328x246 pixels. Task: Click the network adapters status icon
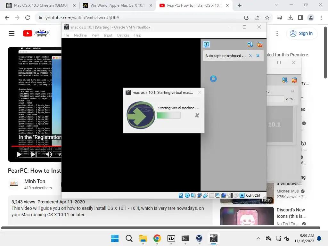click(x=199, y=195)
